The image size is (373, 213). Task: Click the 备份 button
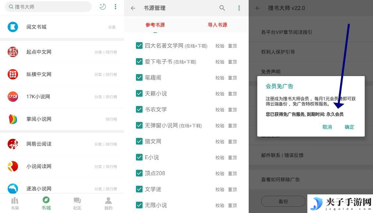(x=283, y=201)
